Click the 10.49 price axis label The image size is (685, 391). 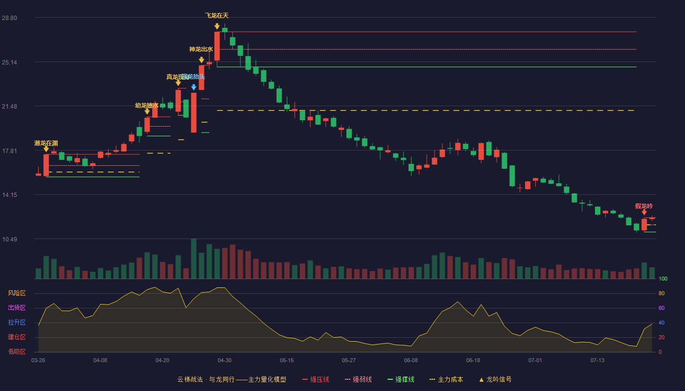click(9, 239)
